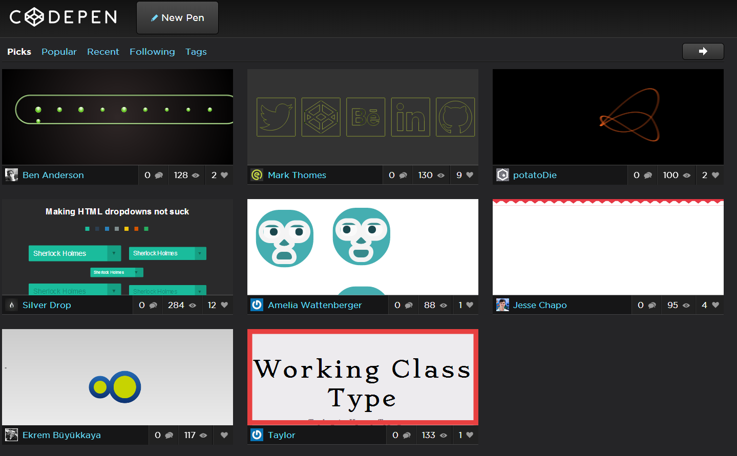The image size is (737, 456).
Task: Click the GitHub icon in Mark Thomes's pen preview
Action: click(455, 117)
